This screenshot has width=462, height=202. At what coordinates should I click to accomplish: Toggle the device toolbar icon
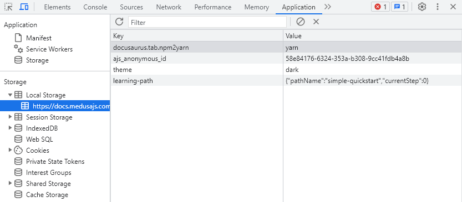coord(24,7)
